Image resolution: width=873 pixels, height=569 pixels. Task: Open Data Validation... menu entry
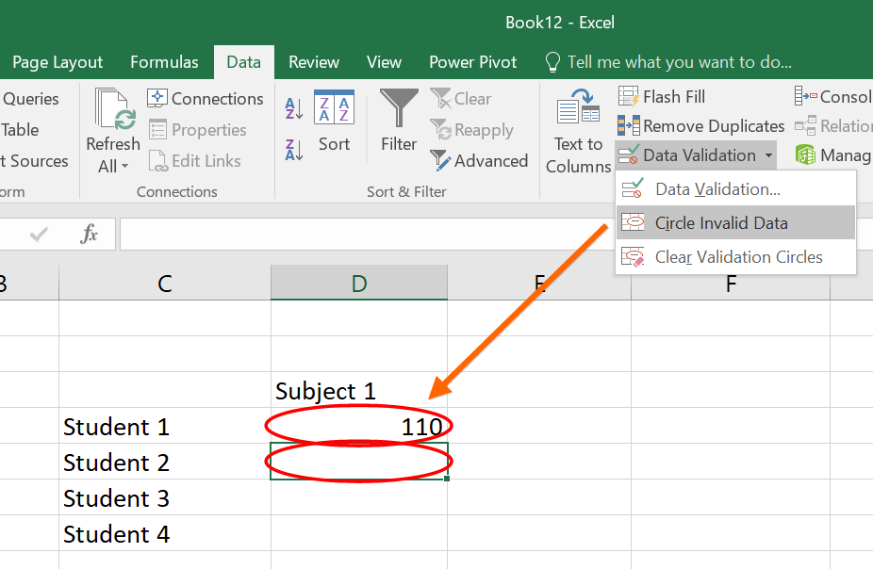click(x=717, y=189)
